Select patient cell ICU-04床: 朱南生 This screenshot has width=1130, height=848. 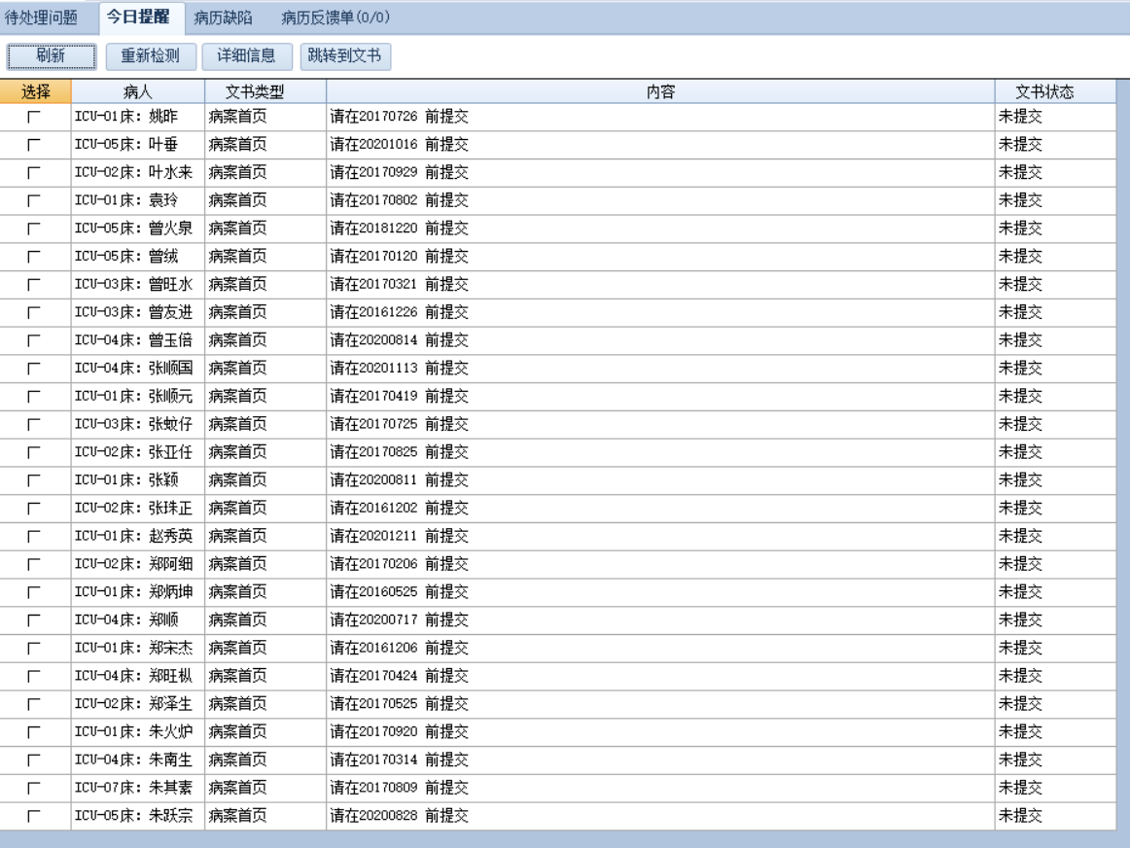tap(138, 760)
